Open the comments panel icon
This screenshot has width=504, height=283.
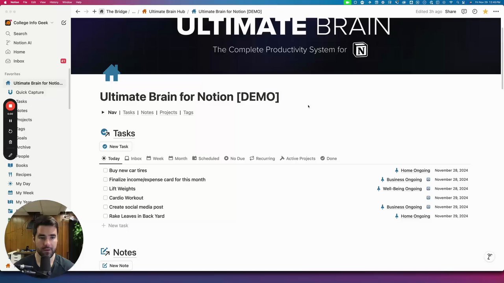coord(464,11)
